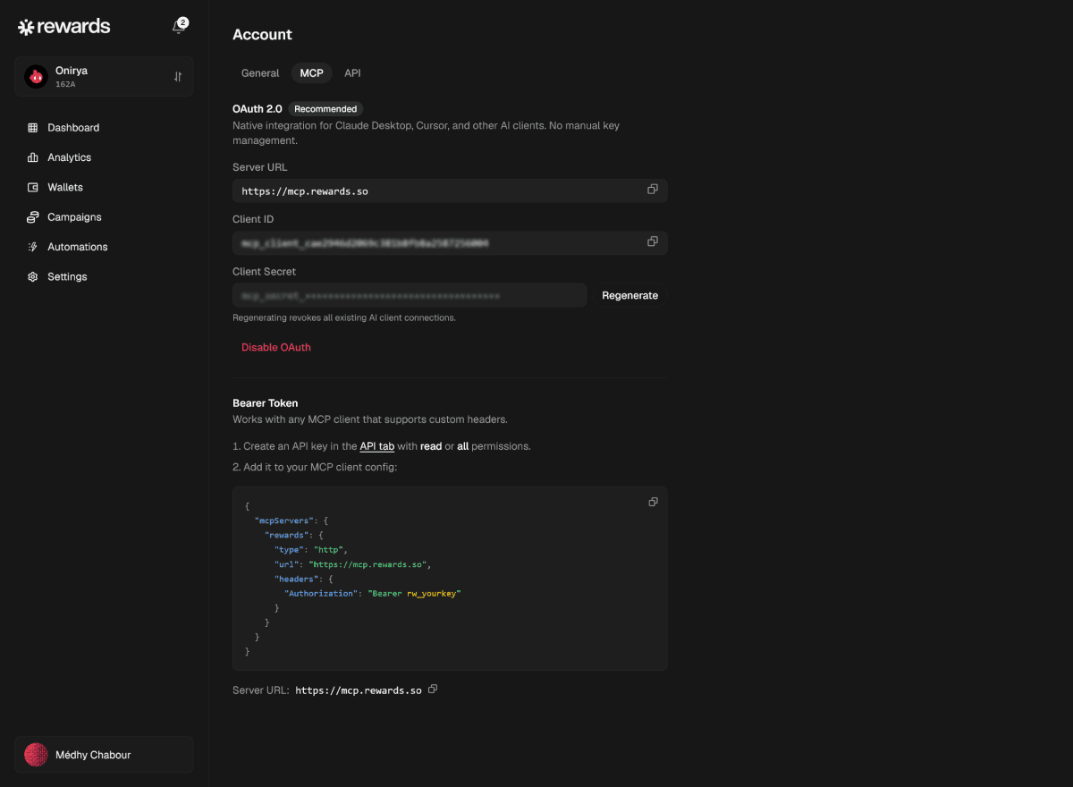Click the Dashboard grid icon

[33, 128]
